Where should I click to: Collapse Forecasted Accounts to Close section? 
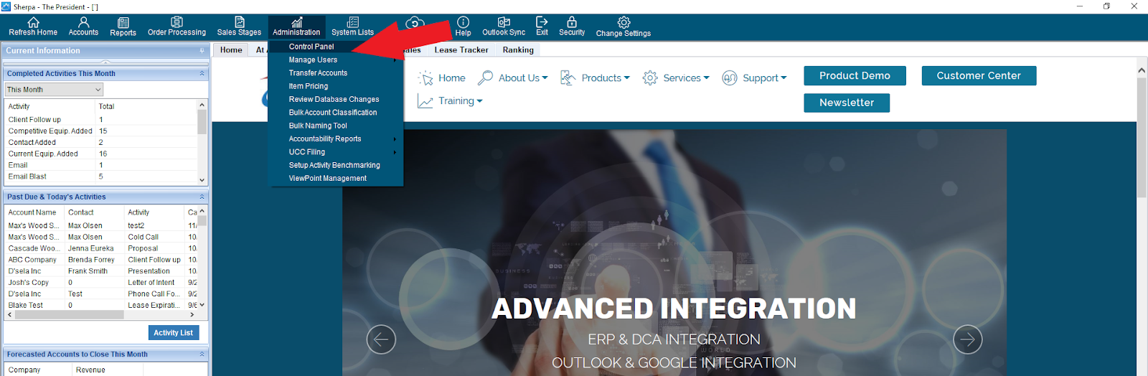tap(202, 354)
